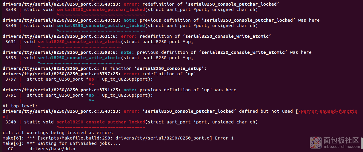Click the 8250_port.c:3548:13 error file path
The width and height of the screenshot is (363, 152).
[62, 4]
